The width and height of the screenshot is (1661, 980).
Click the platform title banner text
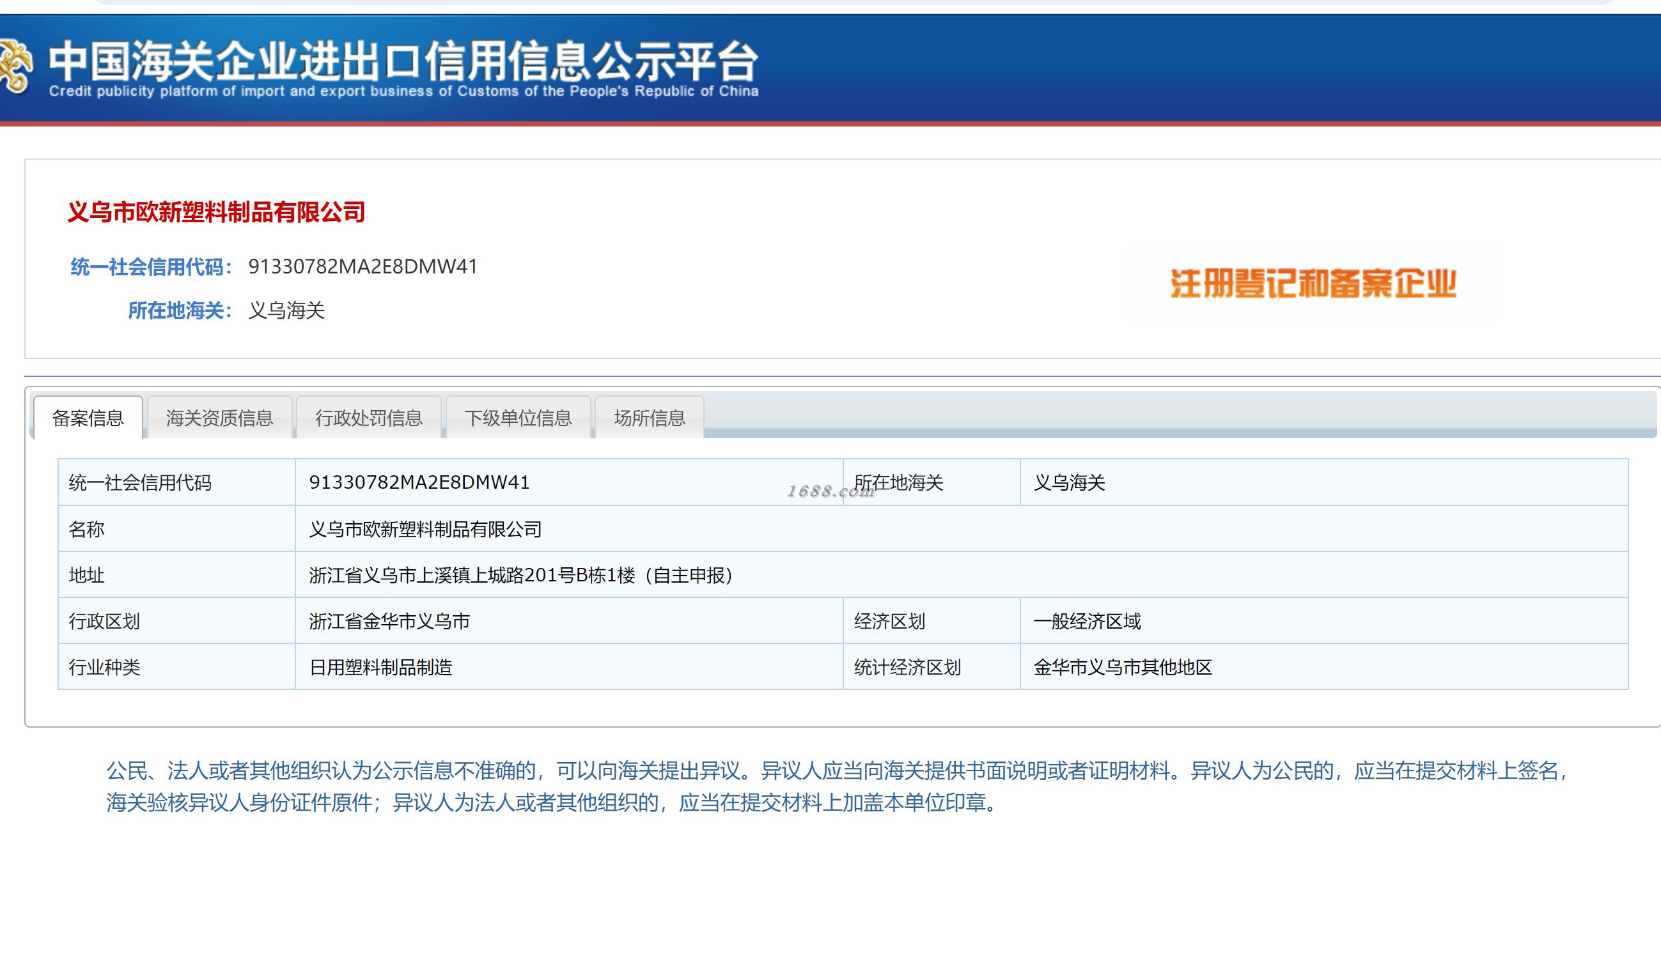[x=403, y=63]
